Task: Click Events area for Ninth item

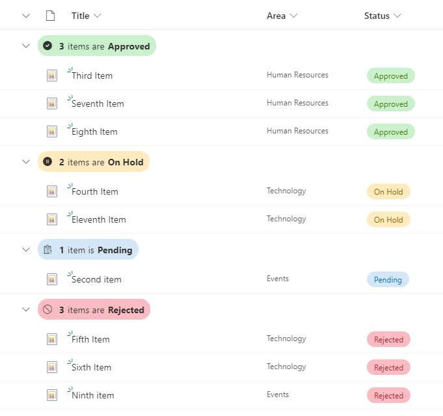Action: click(x=278, y=395)
